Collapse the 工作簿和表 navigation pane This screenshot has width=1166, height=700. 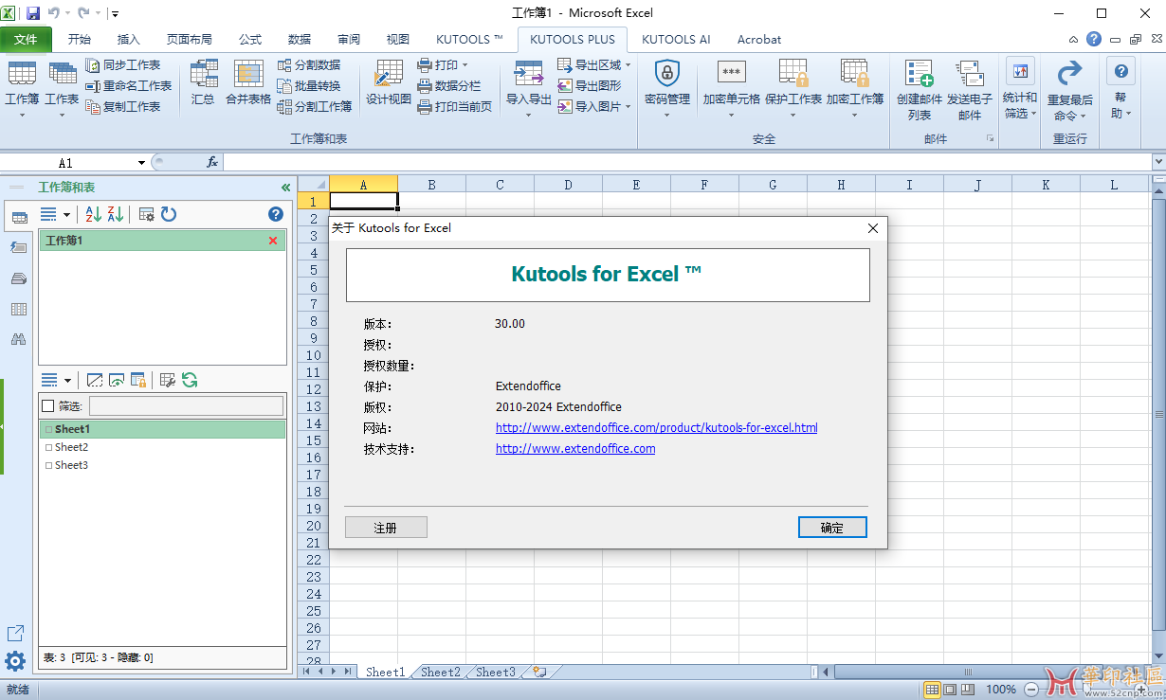coord(285,188)
